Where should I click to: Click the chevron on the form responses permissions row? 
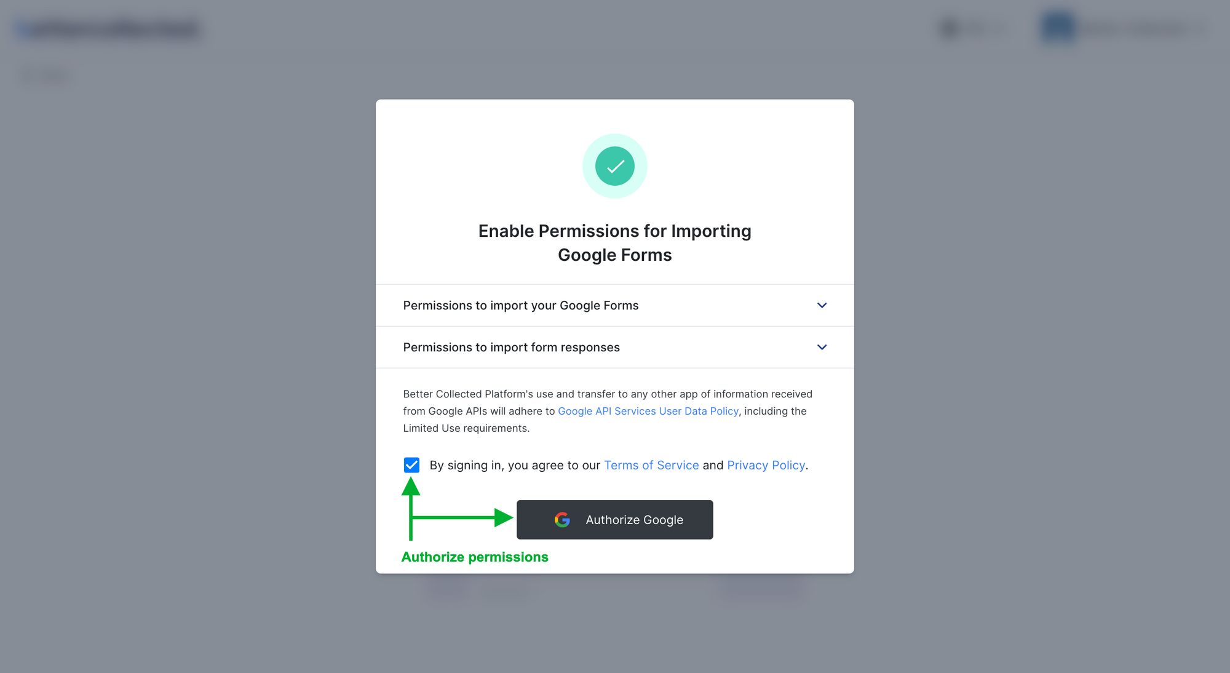point(822,347)
